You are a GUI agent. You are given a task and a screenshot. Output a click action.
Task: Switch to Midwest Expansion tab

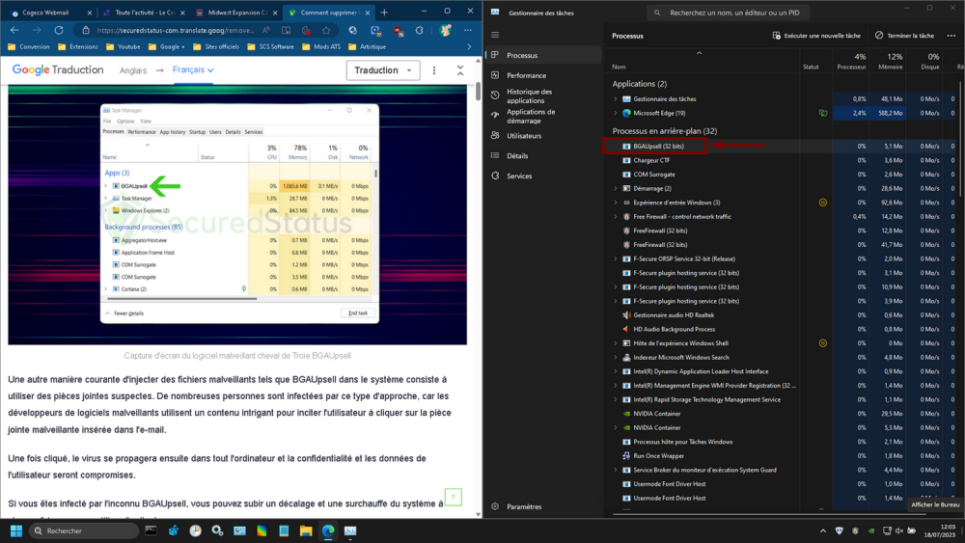coord(236,13)
